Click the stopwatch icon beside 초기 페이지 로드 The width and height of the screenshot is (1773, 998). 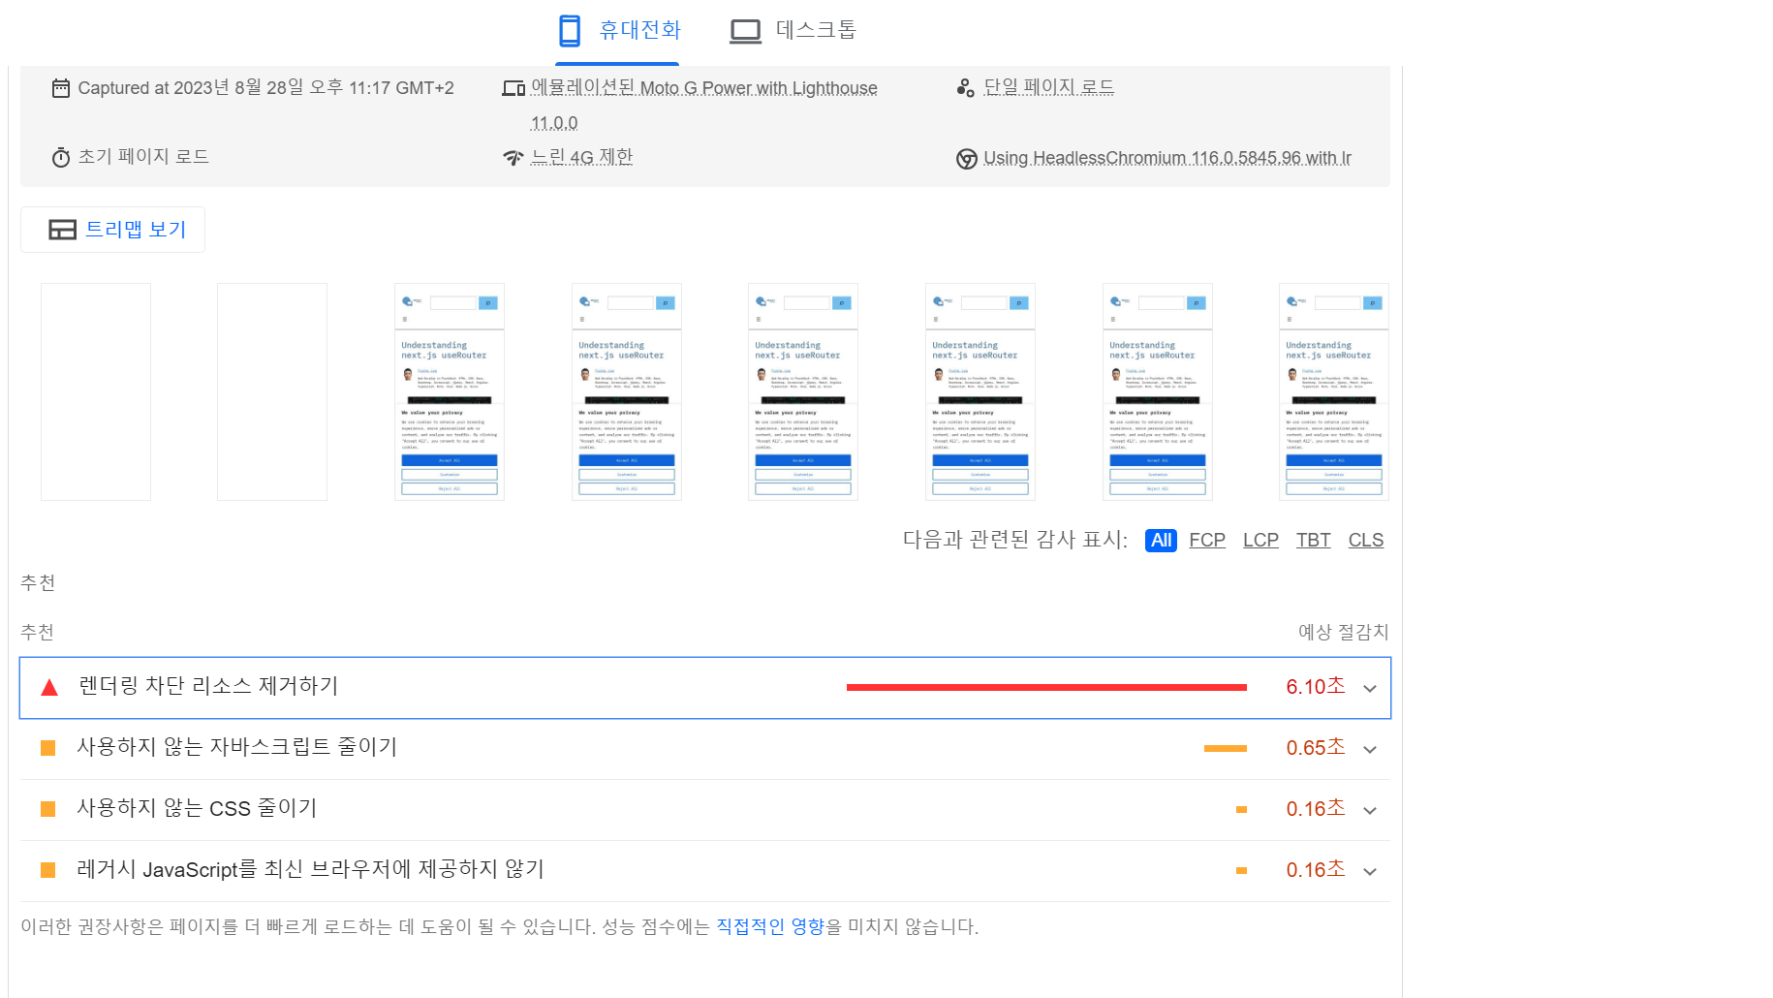pos(61,157)
